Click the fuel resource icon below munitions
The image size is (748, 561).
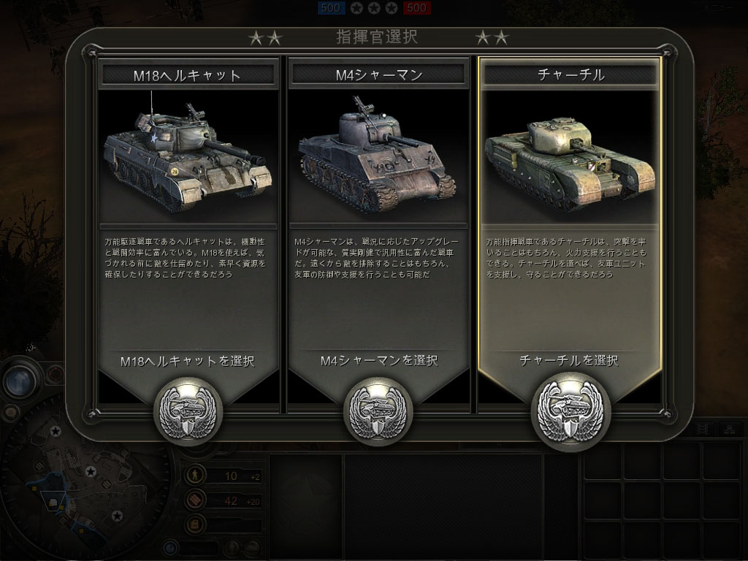point(195,524)
